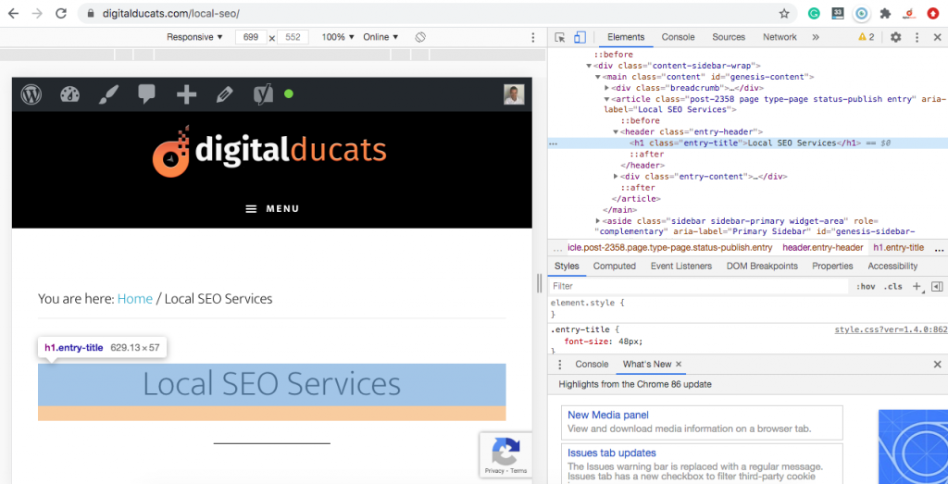Image resolution: width=948 pixels, height=484 pixels.
Task: Toggle the :hov element state
Action: click(866, 286)
